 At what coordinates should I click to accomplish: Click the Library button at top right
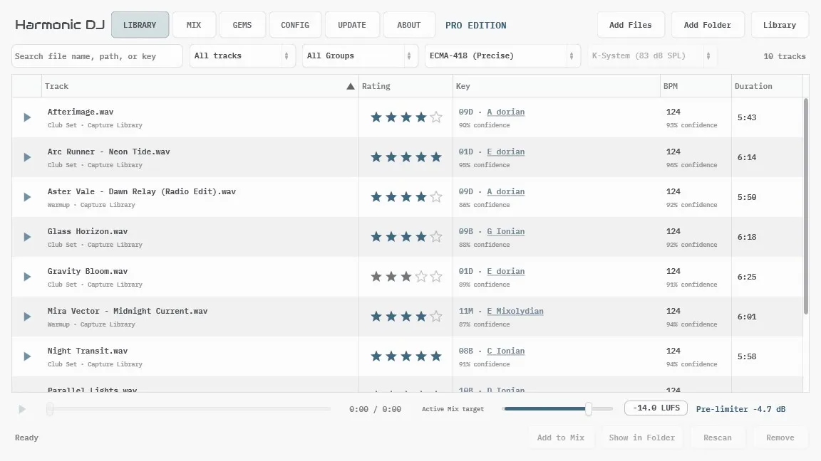780,25
